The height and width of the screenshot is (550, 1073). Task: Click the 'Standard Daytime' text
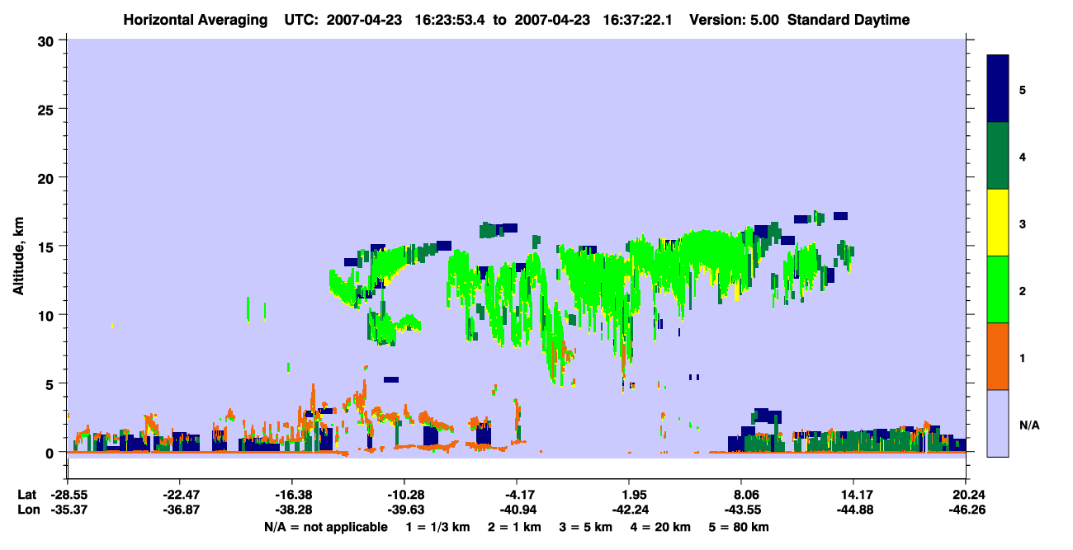[x=848, y=20]
